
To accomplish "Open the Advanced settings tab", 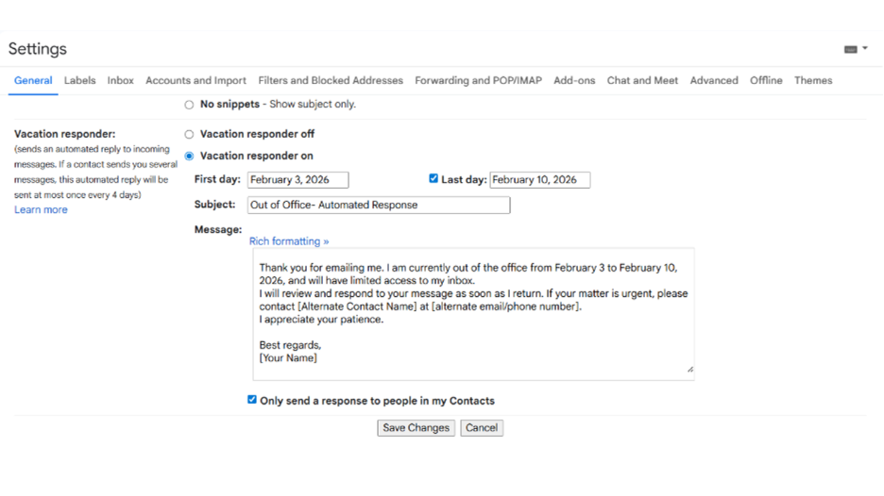I will tap(713, 81).
